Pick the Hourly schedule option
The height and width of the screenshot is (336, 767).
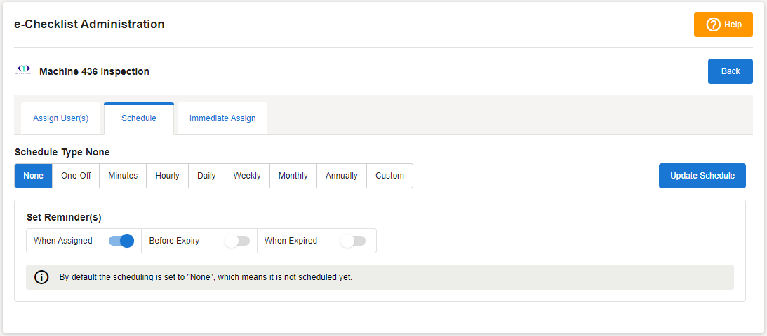pyautogui.click(x=167, y=176)
